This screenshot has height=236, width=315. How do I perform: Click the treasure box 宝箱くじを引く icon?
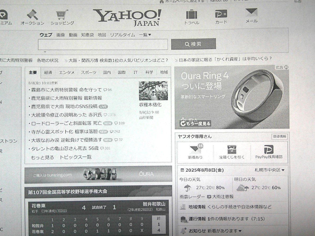point(232,150)
